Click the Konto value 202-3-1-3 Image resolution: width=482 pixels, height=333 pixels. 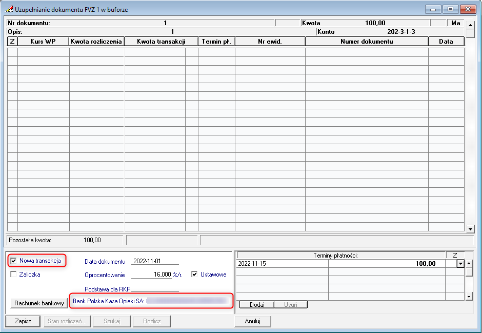tap(401, 32)
